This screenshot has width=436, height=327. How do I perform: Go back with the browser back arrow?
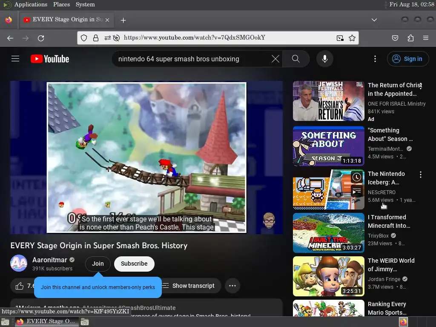point(10,38)
